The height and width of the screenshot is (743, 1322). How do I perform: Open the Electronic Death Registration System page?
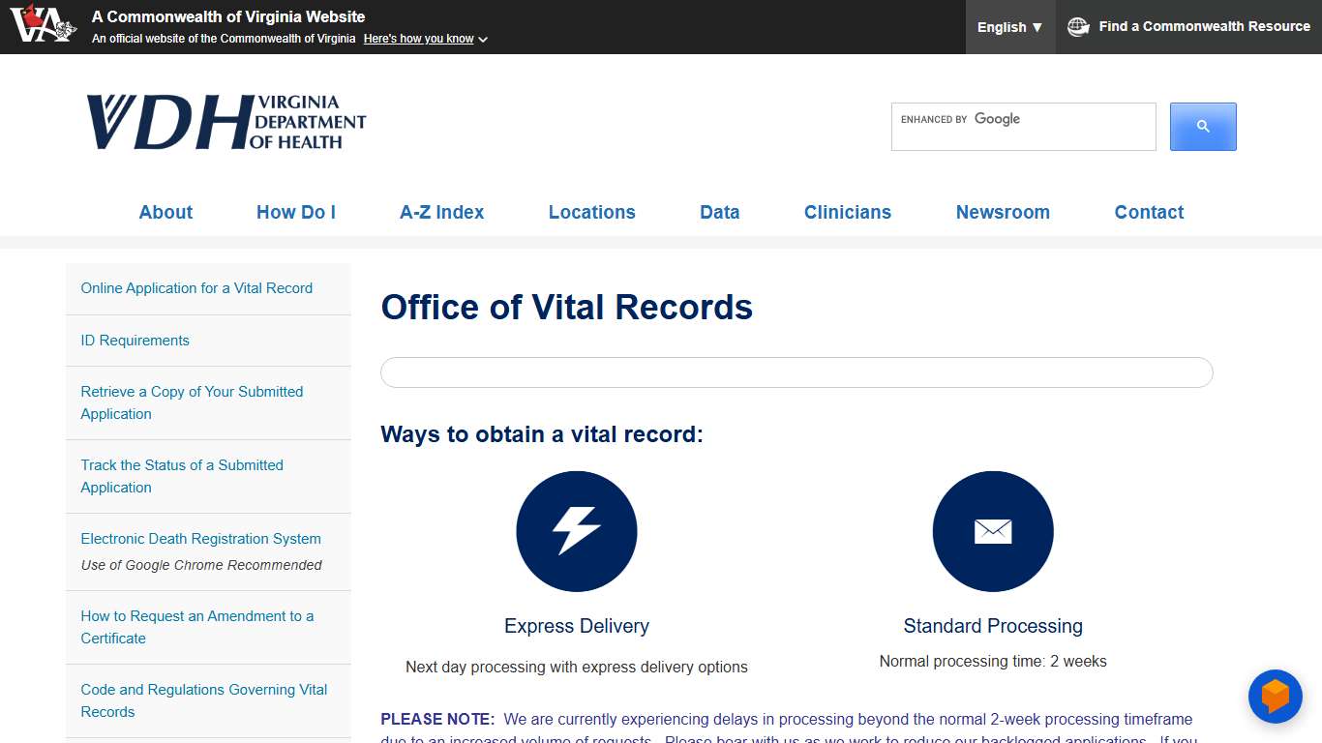(x=200, y=538)
